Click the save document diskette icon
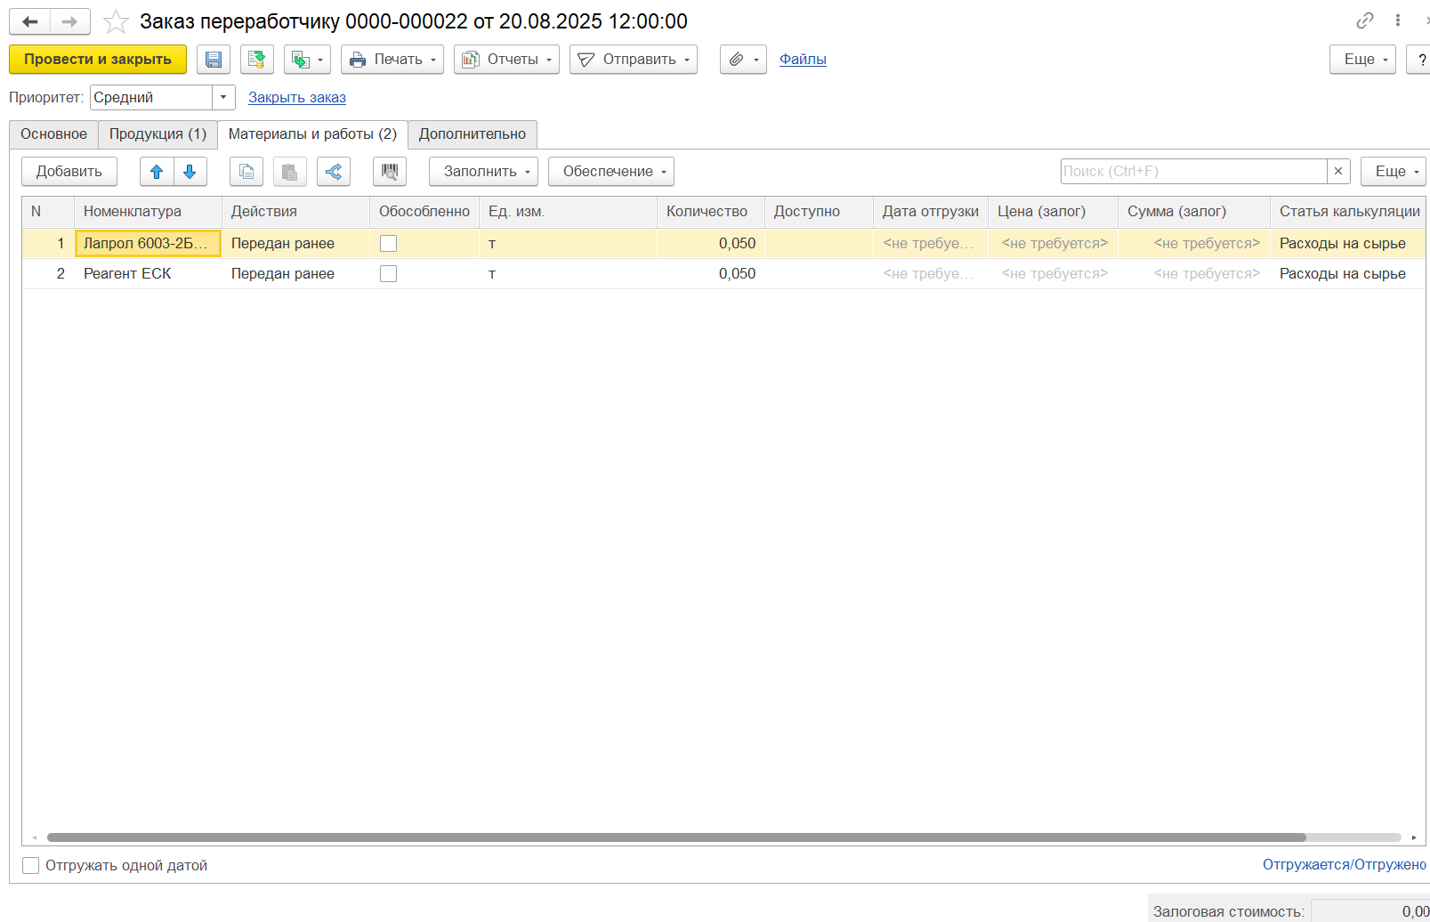This screenshot has width=1430, height=922. (x=214, y=60)
